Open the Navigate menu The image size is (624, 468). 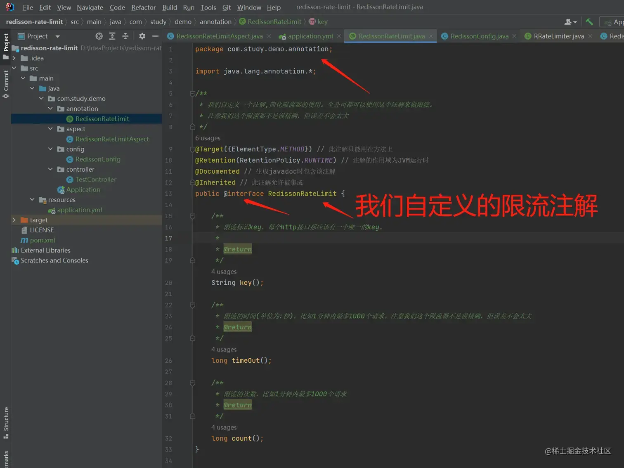(x=90, y=7)
